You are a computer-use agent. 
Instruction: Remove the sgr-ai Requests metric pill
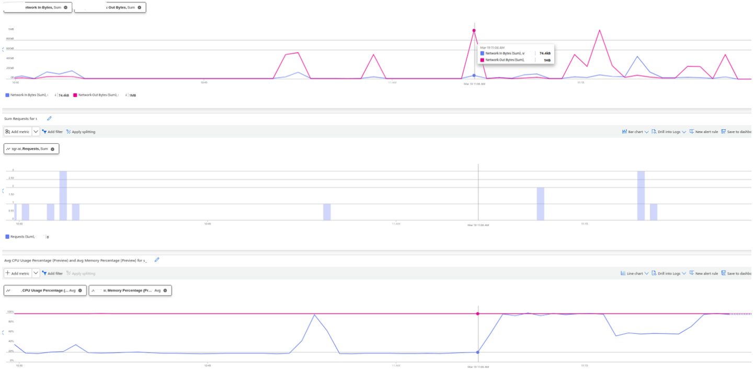52,149
